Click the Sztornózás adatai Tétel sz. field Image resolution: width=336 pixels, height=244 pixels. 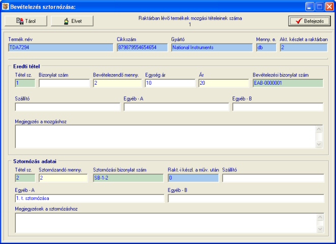click(x=25, y=178)
